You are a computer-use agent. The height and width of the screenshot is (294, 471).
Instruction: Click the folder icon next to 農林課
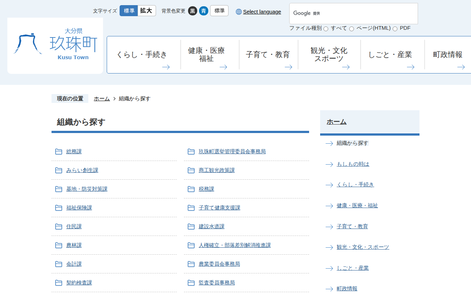tap(59, 245)
